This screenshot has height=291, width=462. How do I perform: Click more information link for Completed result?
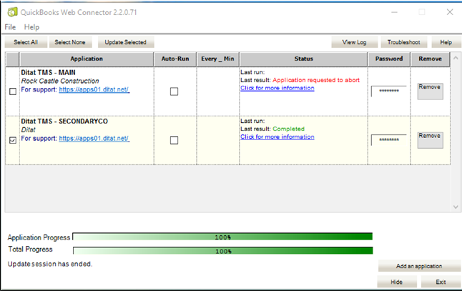277,137
